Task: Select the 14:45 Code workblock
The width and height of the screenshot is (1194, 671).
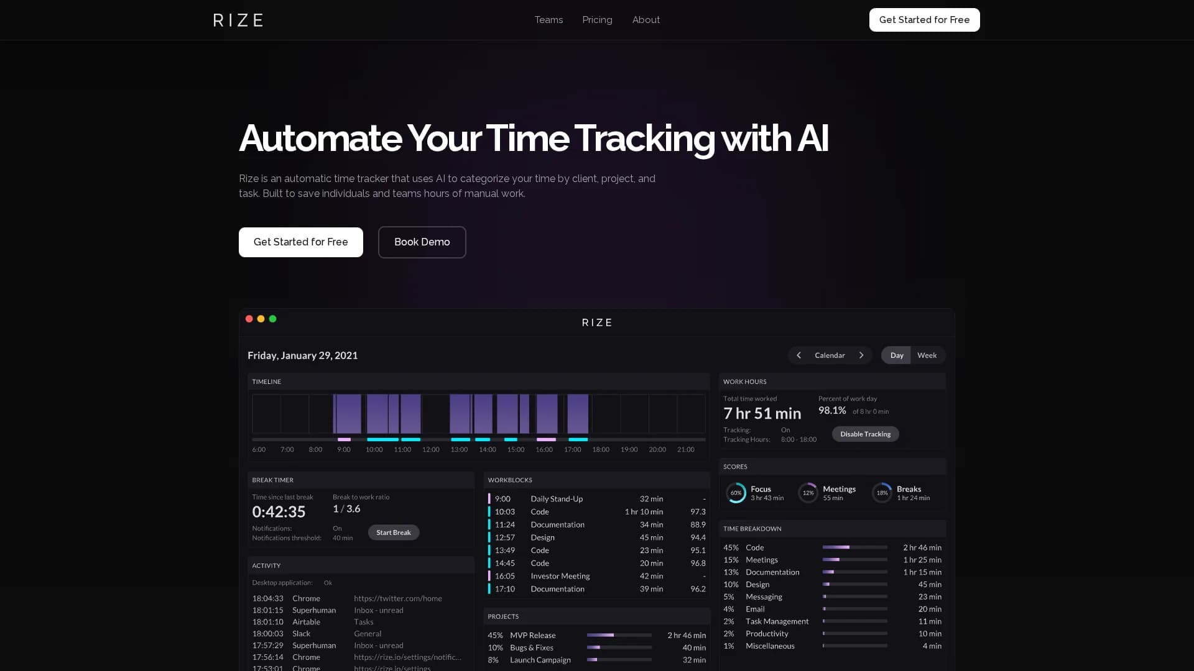Action: point(597,564)
